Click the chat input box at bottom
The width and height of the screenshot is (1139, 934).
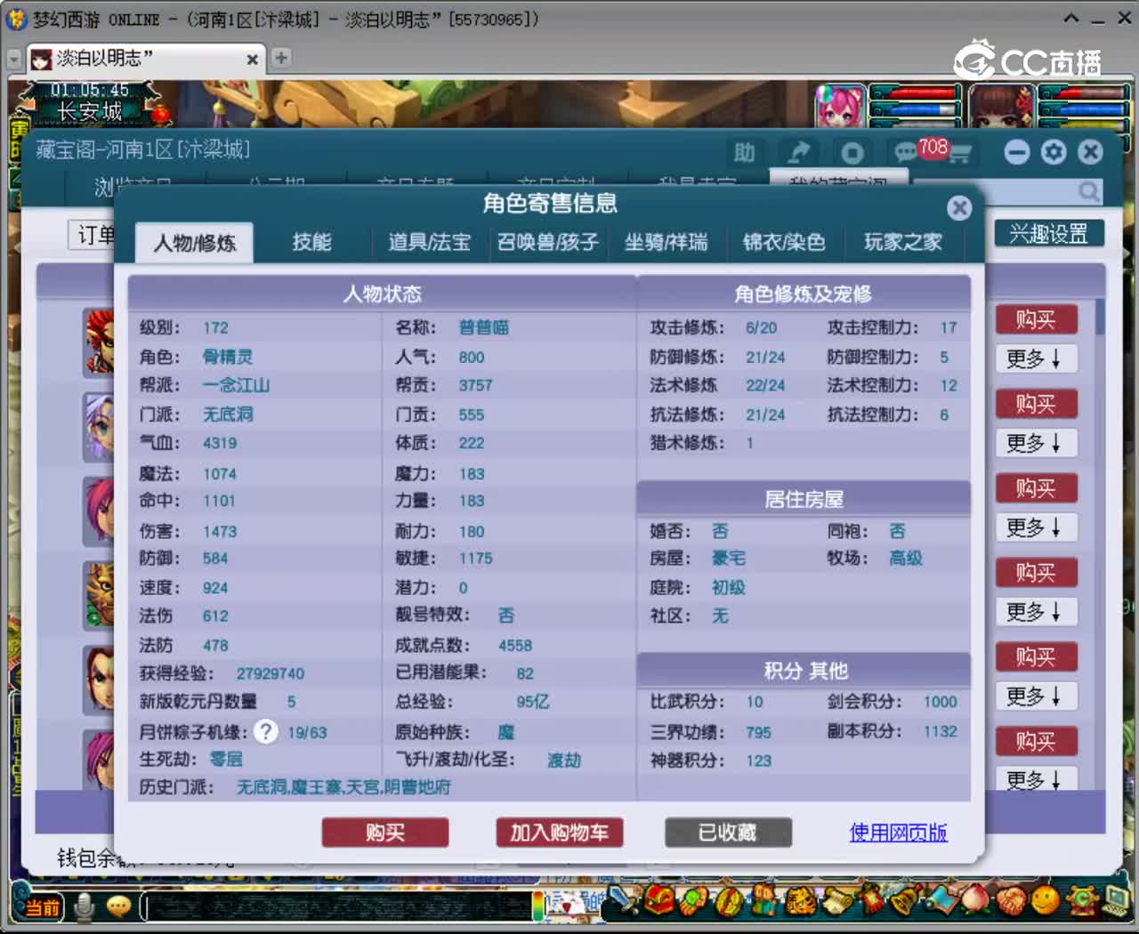(336, 906)
